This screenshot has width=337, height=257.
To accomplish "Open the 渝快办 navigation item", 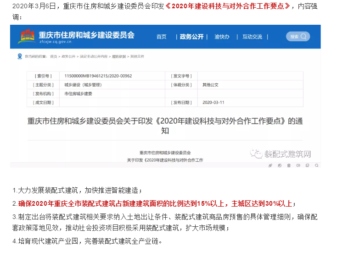I will coord(222,37).
